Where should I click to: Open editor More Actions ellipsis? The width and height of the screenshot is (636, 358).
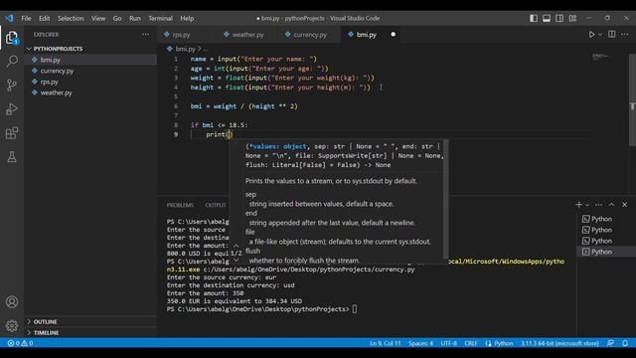pos(625,35)
